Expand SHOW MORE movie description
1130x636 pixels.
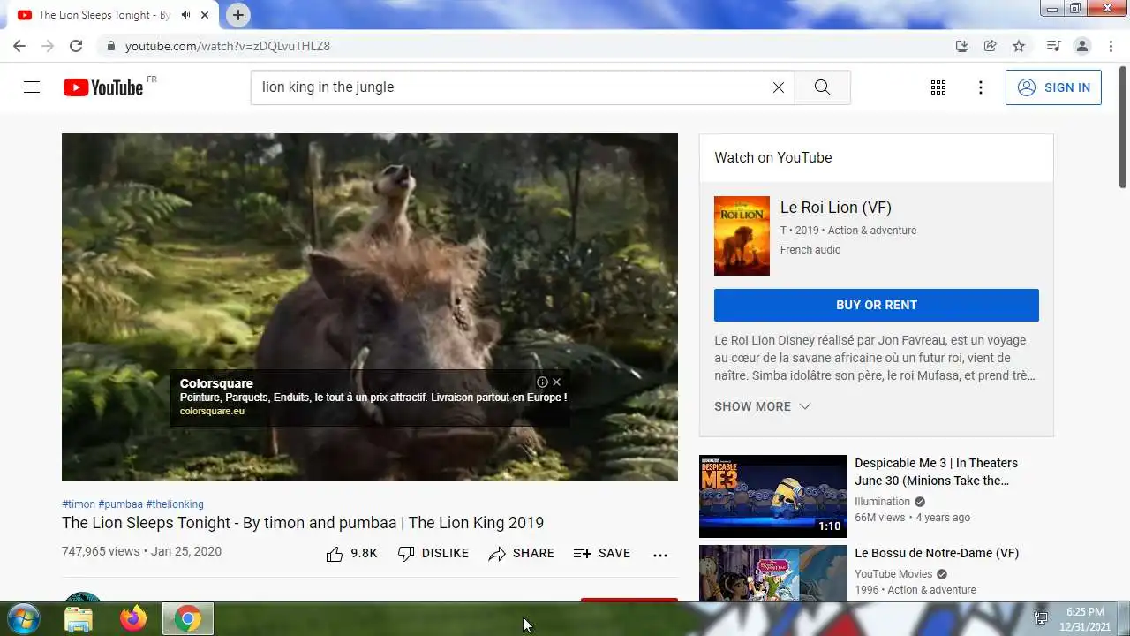tap(762, 406)
